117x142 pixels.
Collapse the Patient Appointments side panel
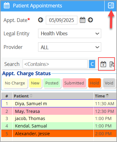[111, 6]
